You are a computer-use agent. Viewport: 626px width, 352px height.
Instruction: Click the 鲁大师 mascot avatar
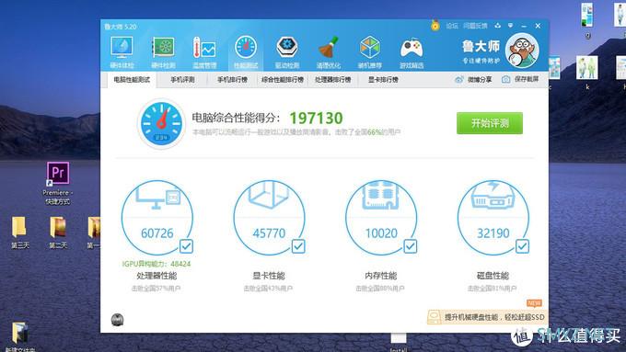[522, 51]
